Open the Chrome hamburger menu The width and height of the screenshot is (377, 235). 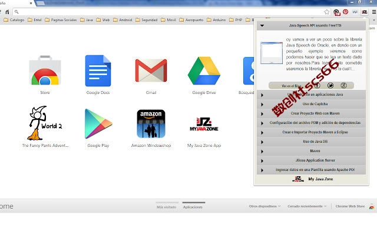pyautogui.click(x=374, y=12)
